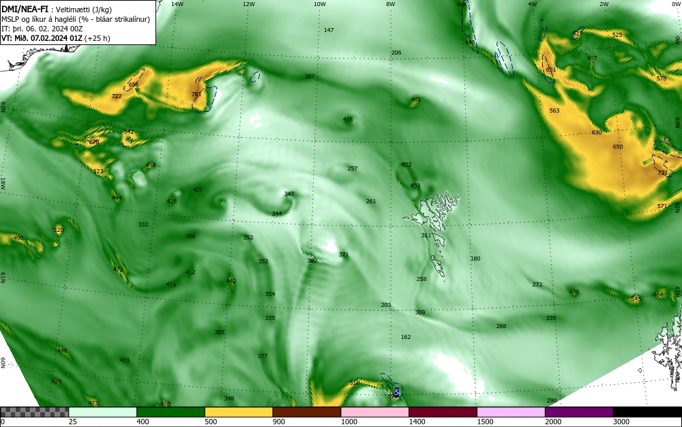682x427 pixels.
Task: Click the 344 value on the map
Action: click(277, 213)
